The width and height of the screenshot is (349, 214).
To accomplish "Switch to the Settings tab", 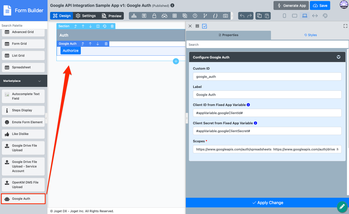I will [86, 16].
